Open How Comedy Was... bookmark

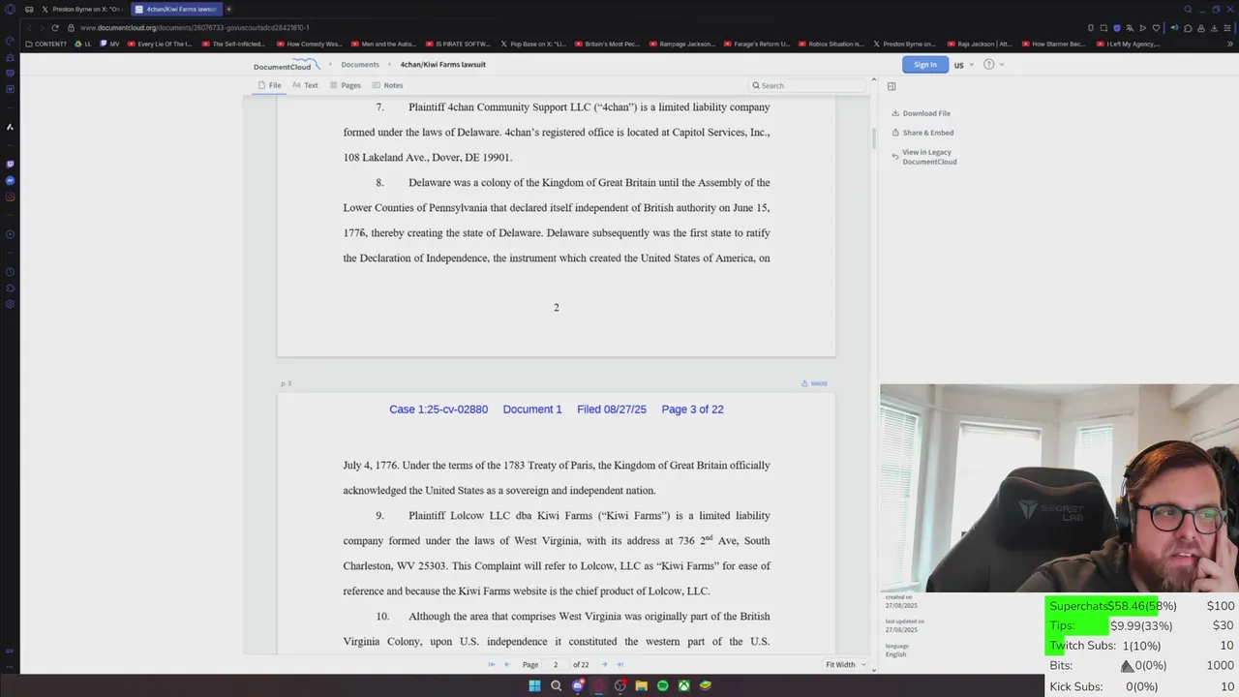click(309, 44)
